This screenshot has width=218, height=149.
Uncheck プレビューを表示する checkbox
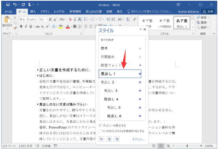pos(100,125)
